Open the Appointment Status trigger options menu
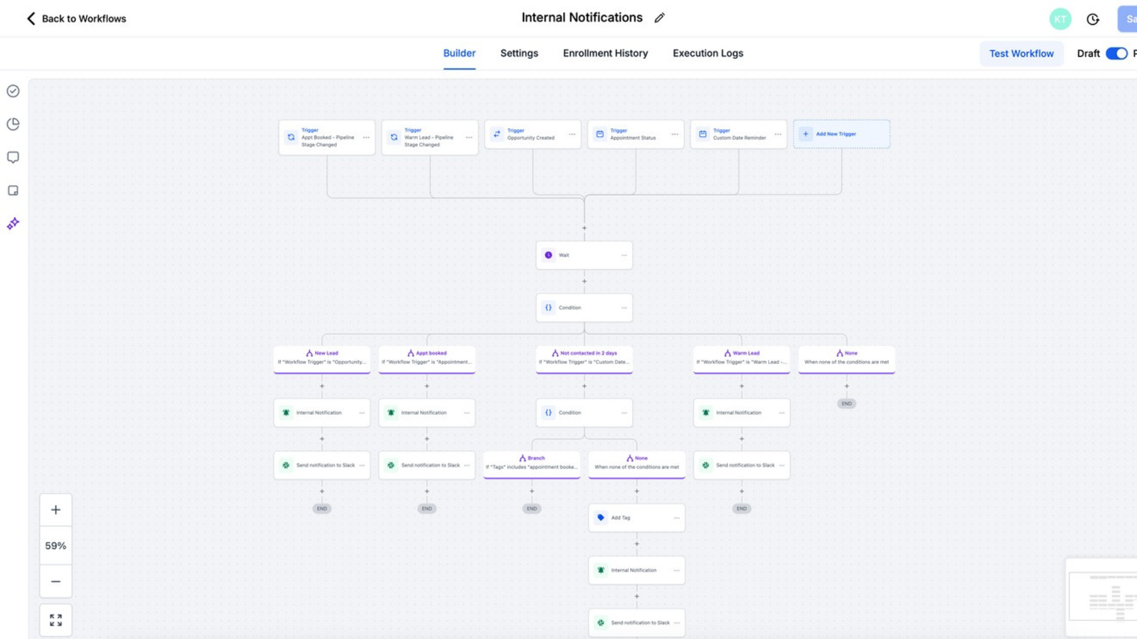Screen dimensions: 1137x639 tap(675, 134)
